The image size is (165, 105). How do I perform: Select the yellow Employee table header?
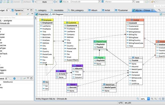tap(46, 20)
